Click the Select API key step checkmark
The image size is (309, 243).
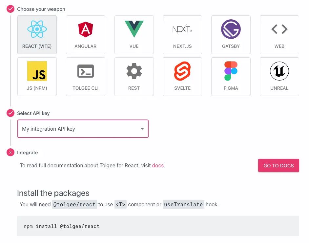pos(10,113)
